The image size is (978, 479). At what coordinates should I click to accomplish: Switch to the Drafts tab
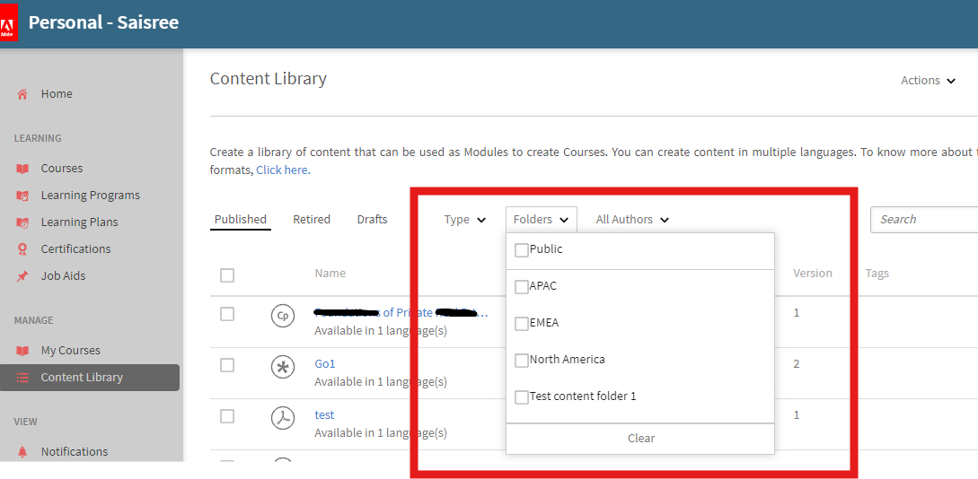tap(372, 220)
